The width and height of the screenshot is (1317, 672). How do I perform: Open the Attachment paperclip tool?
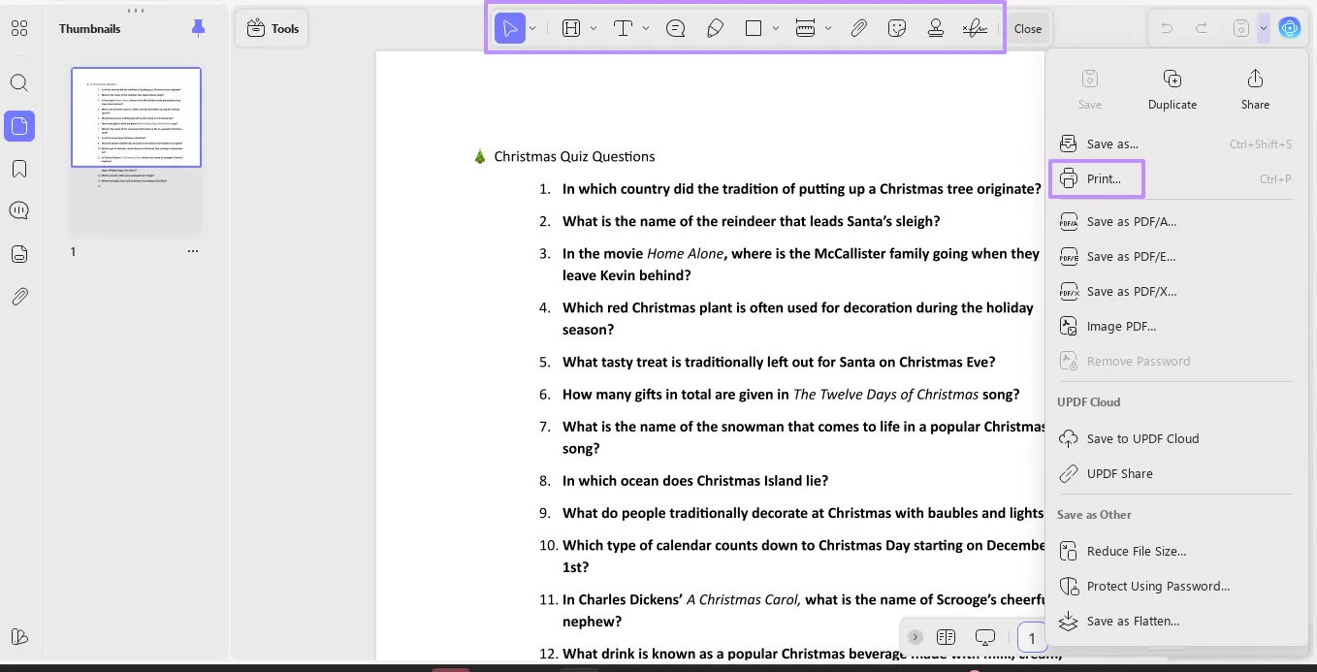[859, 28]
